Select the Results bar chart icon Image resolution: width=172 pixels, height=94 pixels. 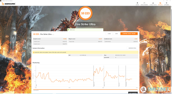click(160, 3)
